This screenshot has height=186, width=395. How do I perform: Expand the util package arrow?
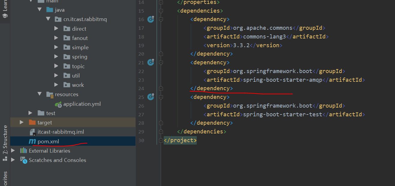(56, 75)
